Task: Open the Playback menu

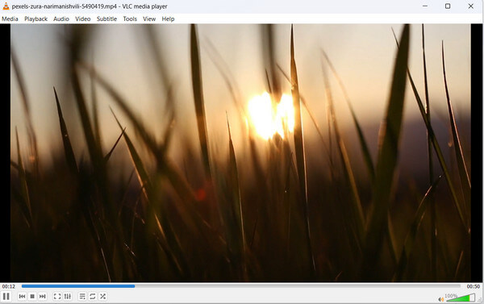Action: [35, 19]
